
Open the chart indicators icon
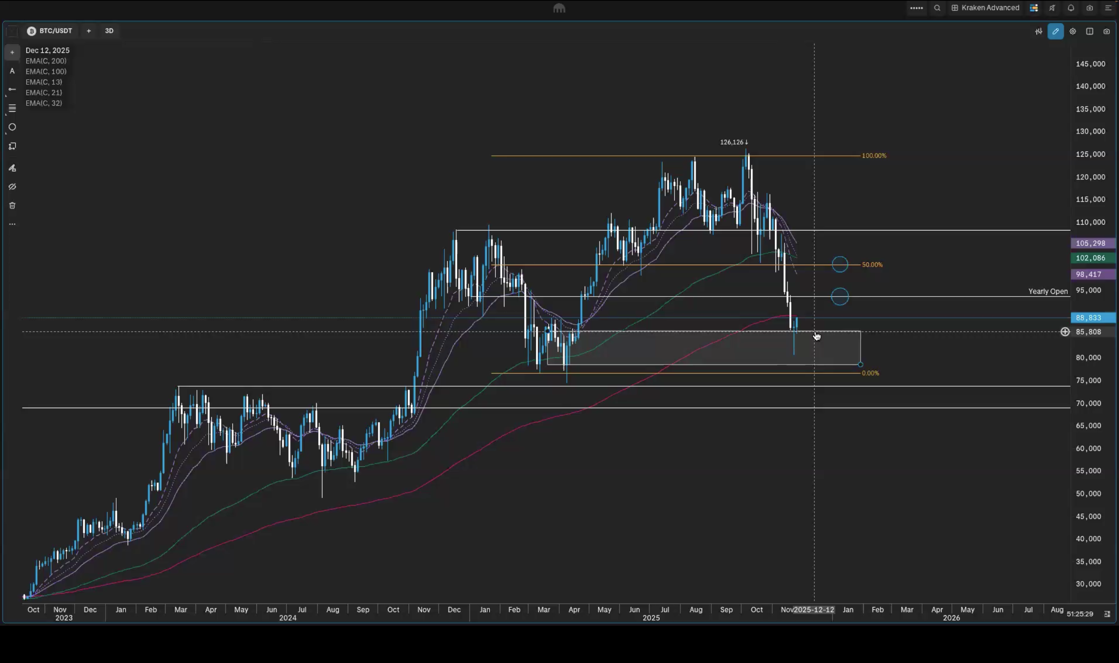(x=1039, y=31)
